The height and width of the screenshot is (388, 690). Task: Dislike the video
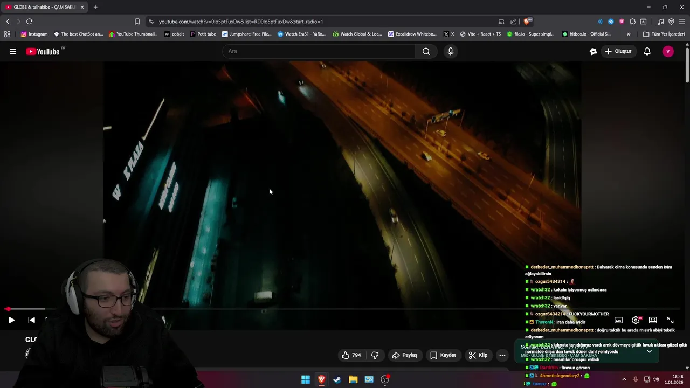[375, 355]
